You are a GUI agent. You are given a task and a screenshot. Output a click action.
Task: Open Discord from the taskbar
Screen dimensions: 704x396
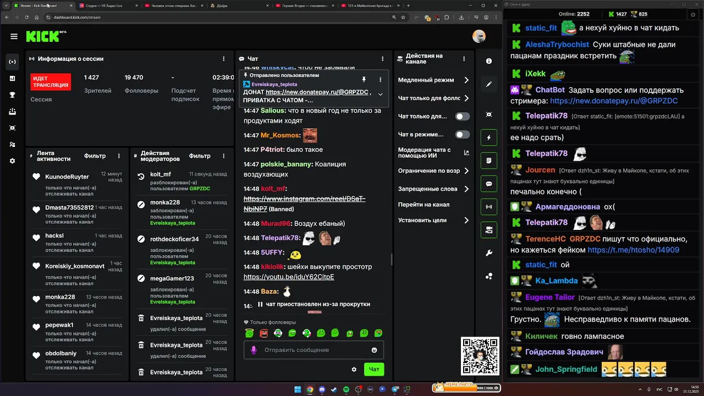322,389
